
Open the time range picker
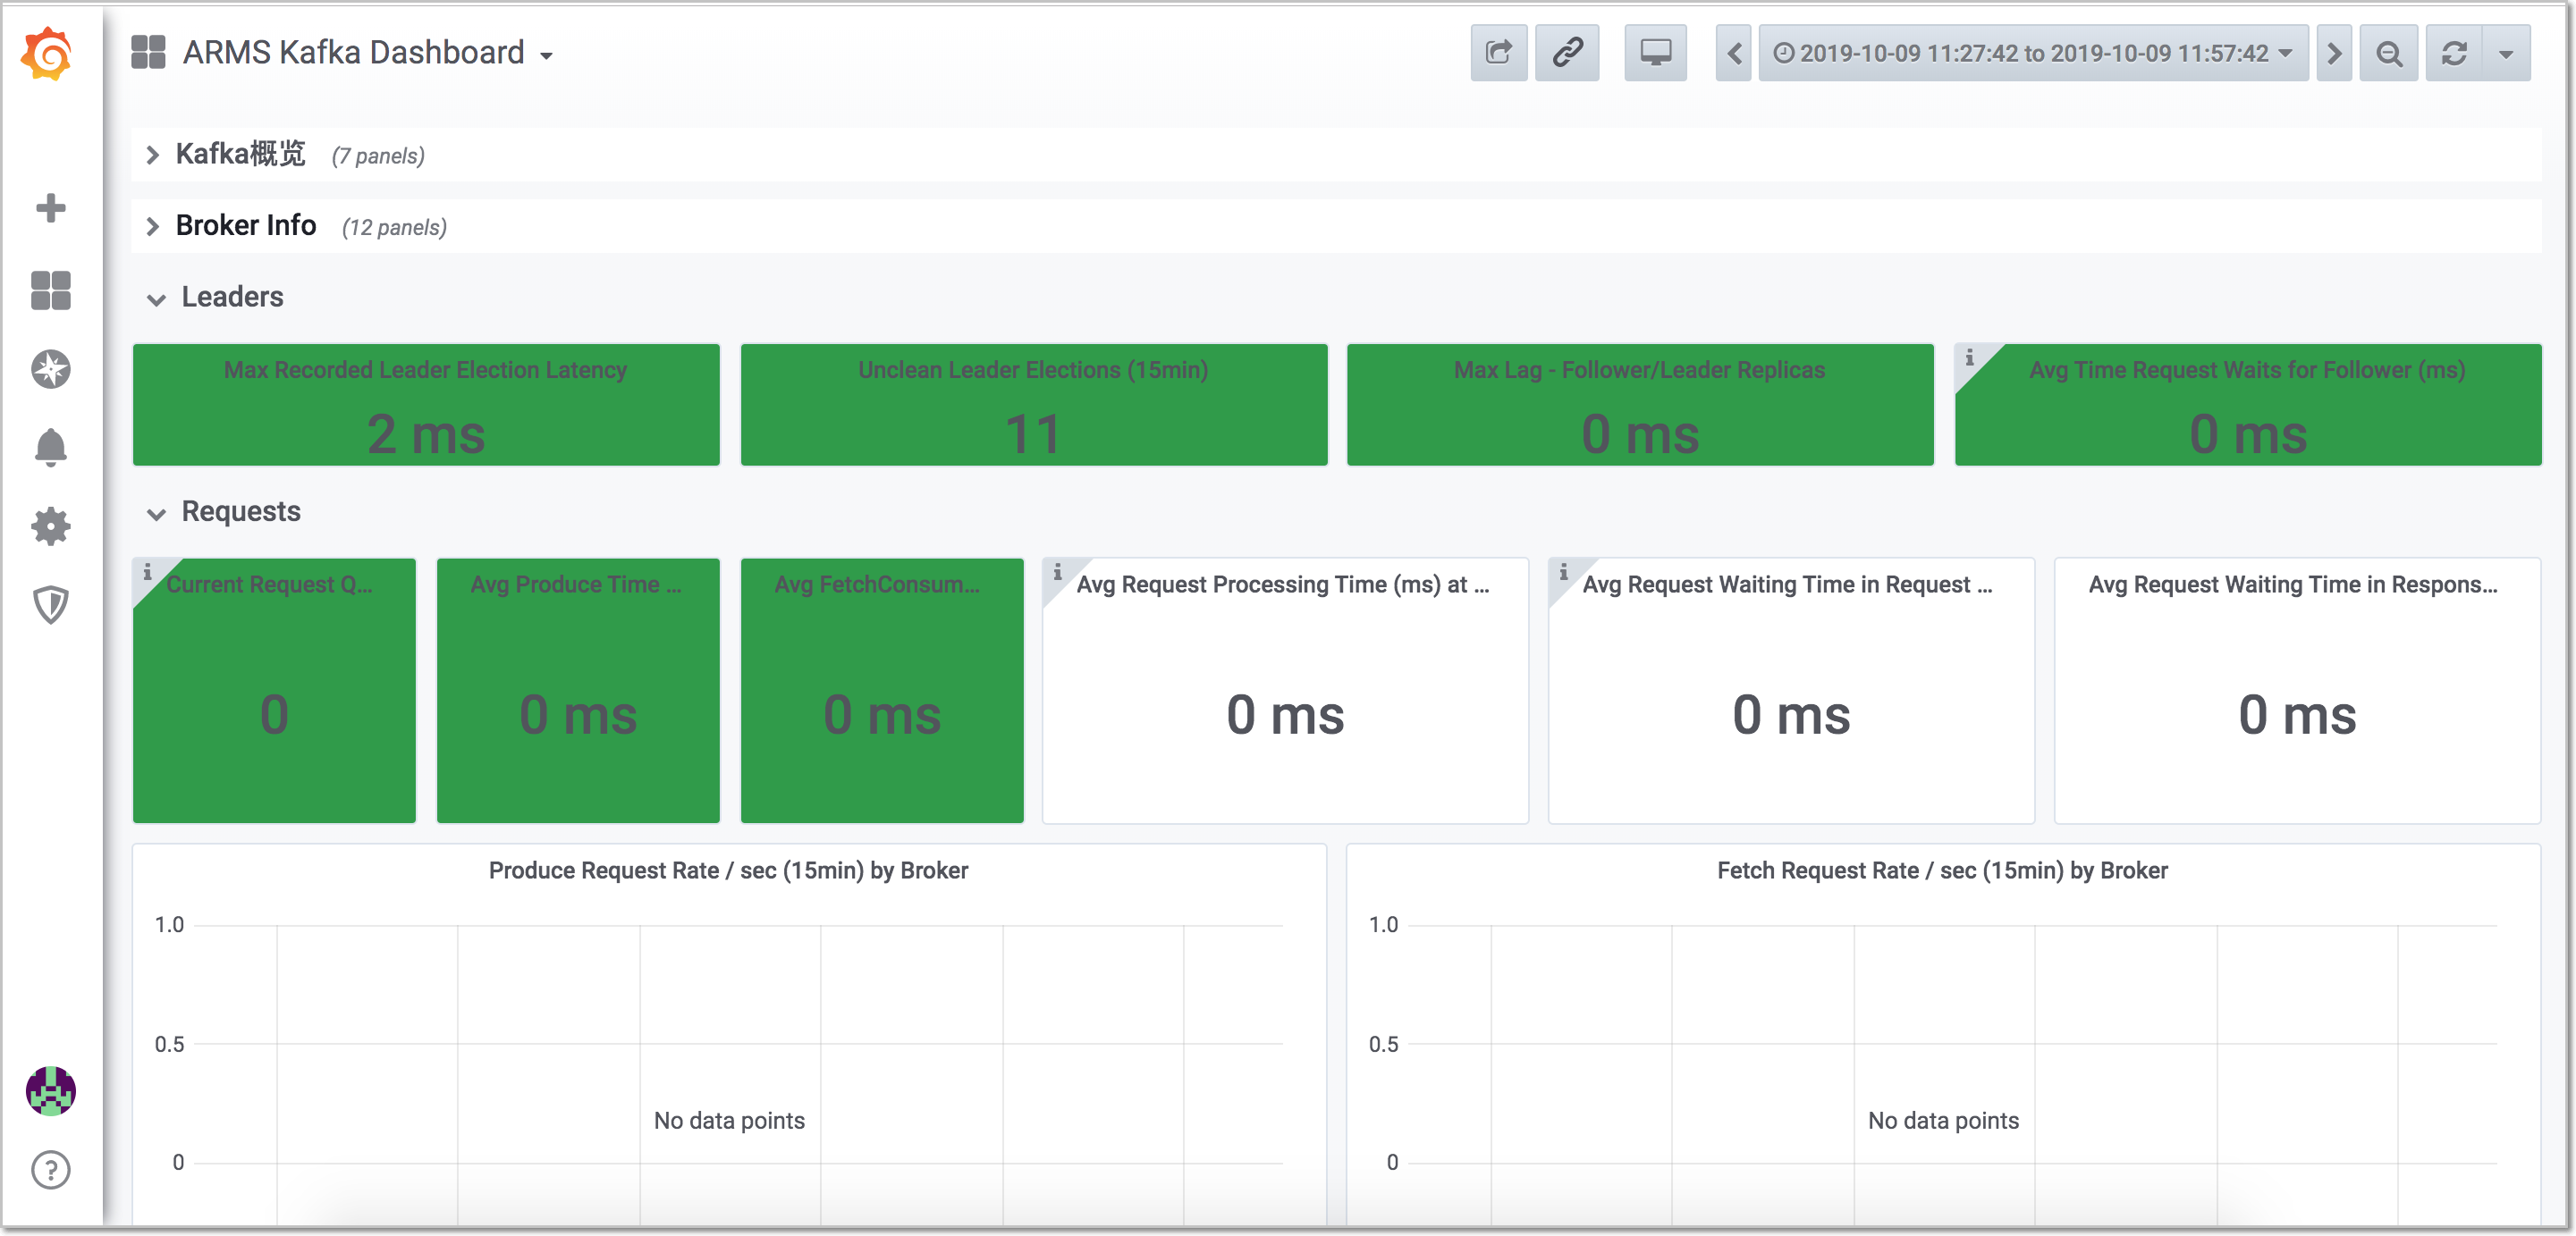click(2033, 53)
